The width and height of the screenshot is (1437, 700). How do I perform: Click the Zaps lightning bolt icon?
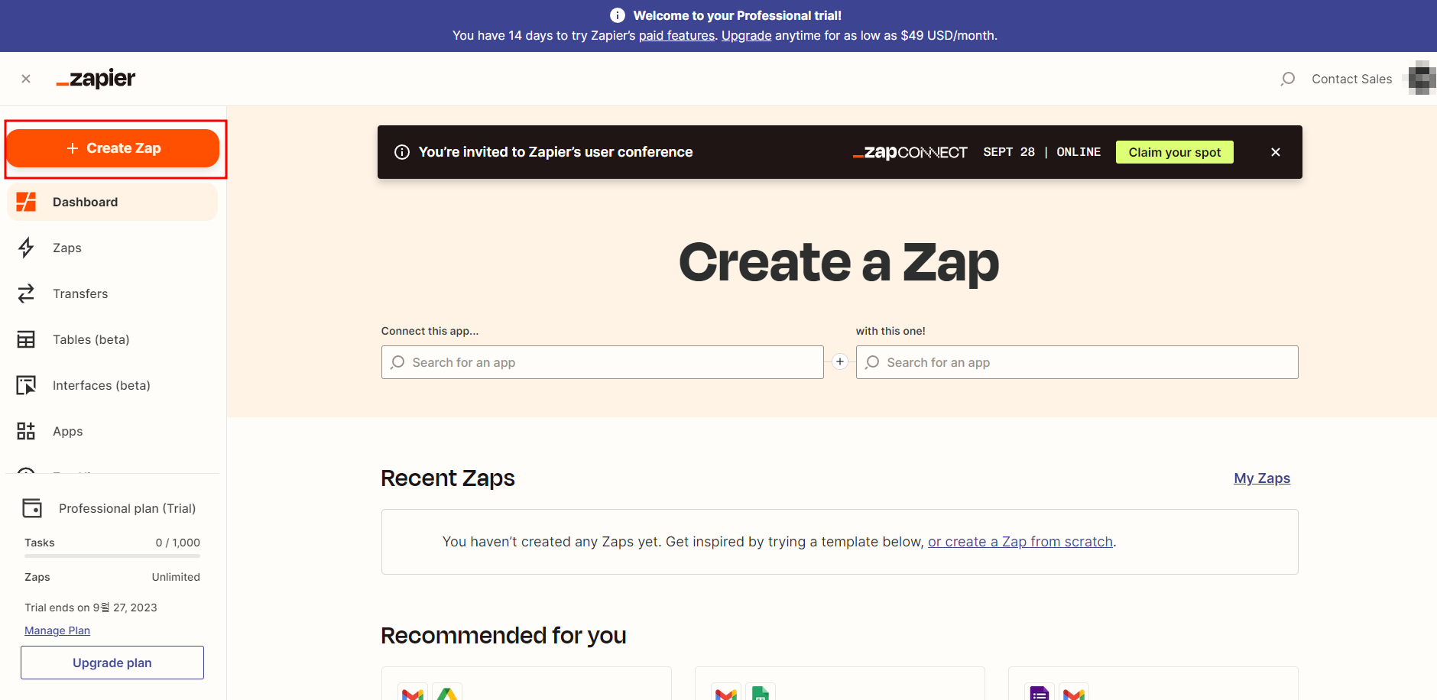tap(26, 248)
